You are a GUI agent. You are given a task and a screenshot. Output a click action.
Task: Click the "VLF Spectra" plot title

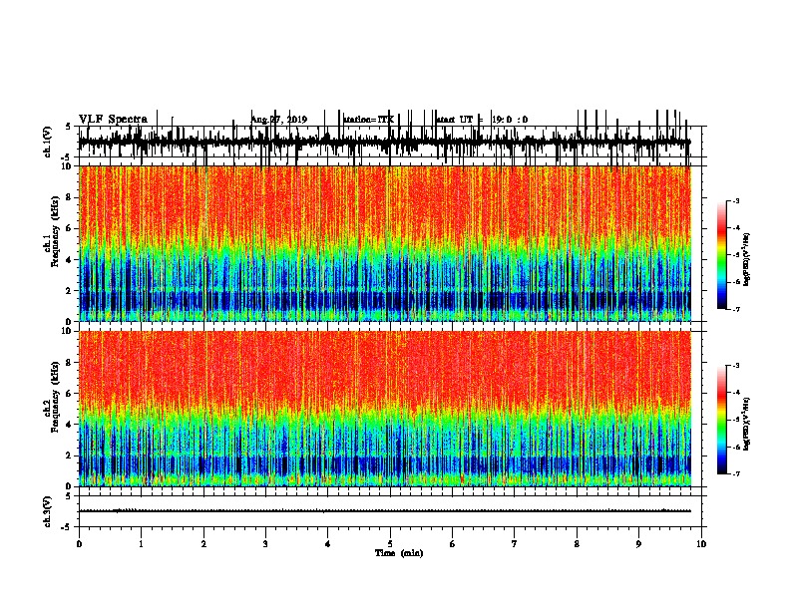pyautogui.click(x=113, y=120)
